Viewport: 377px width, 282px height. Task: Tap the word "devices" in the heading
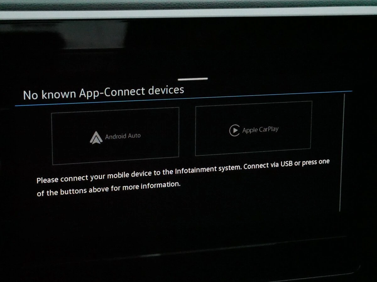(x=166, y=90)
